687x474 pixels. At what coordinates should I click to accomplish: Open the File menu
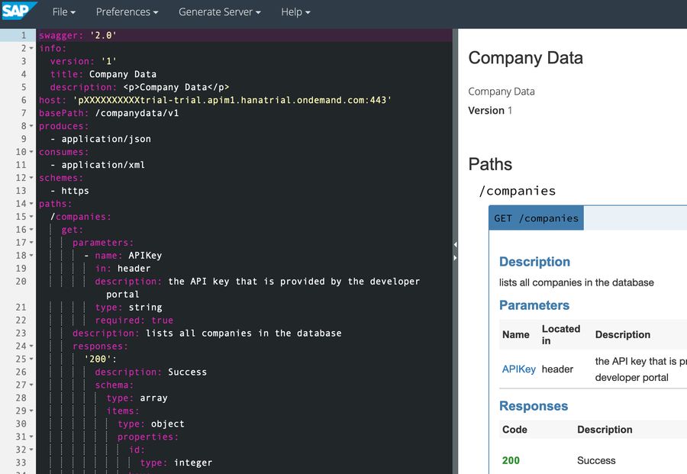point(63,12)
